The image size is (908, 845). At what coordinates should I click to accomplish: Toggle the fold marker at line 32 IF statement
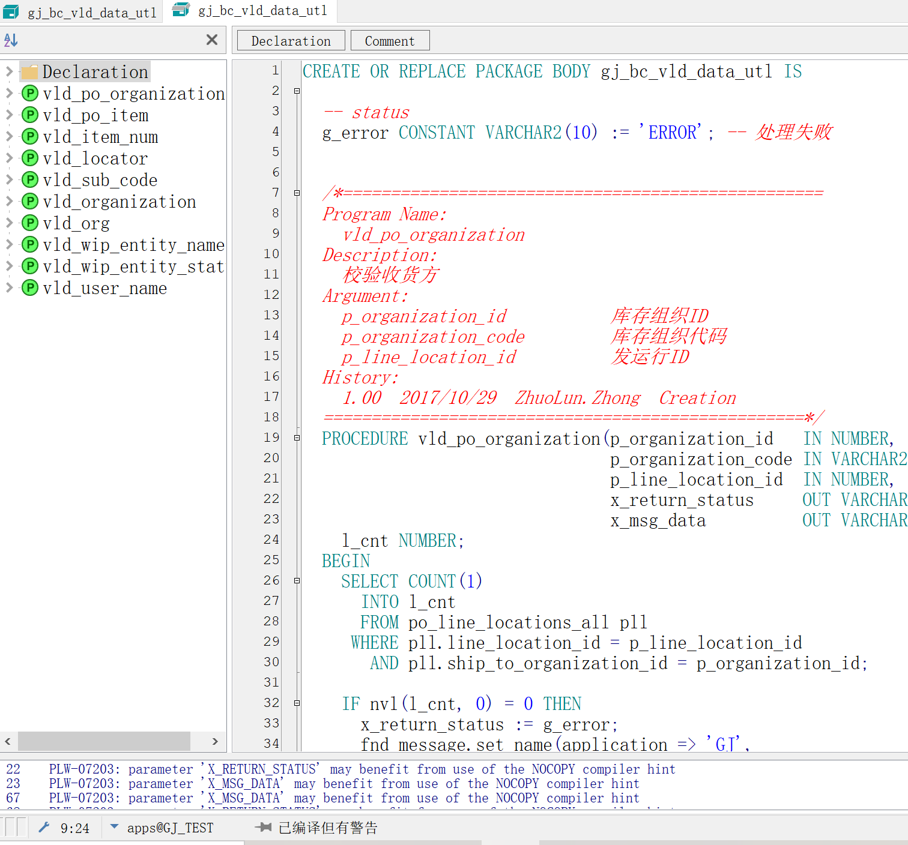297,703
